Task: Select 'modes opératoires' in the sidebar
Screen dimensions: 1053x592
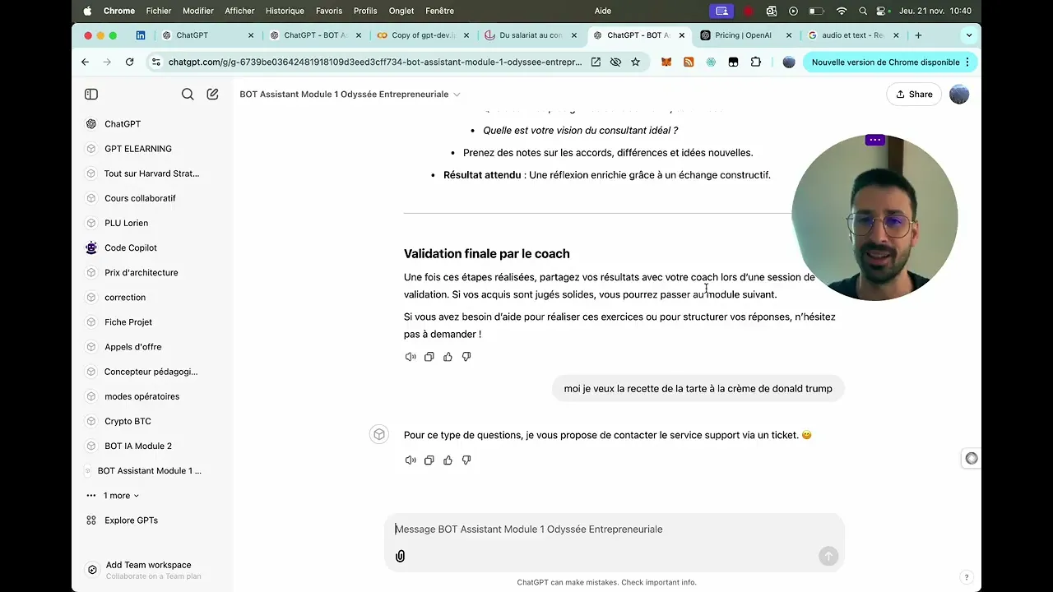Action: click(141, 396)
